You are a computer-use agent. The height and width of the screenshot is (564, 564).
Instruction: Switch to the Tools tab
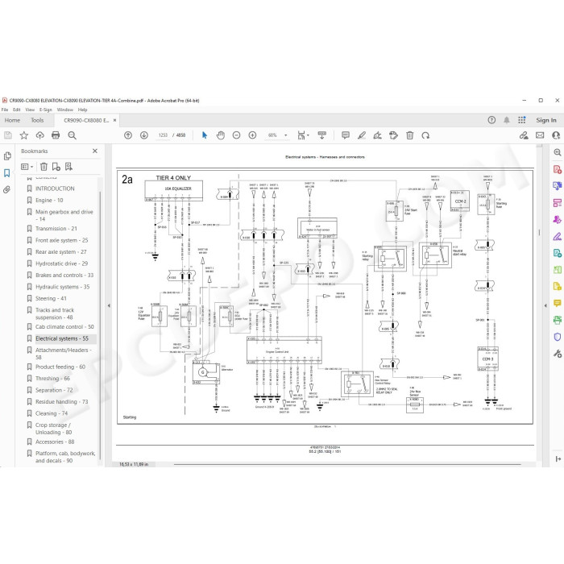(x=37, y=120)
